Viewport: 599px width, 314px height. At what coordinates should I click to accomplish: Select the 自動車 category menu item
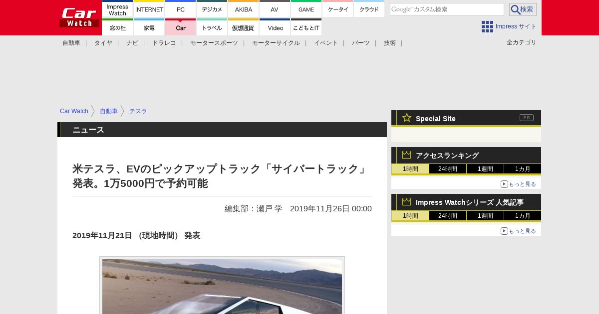(71, 43)
